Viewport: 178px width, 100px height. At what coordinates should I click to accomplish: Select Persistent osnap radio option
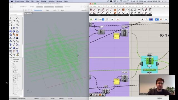point(12,59)
